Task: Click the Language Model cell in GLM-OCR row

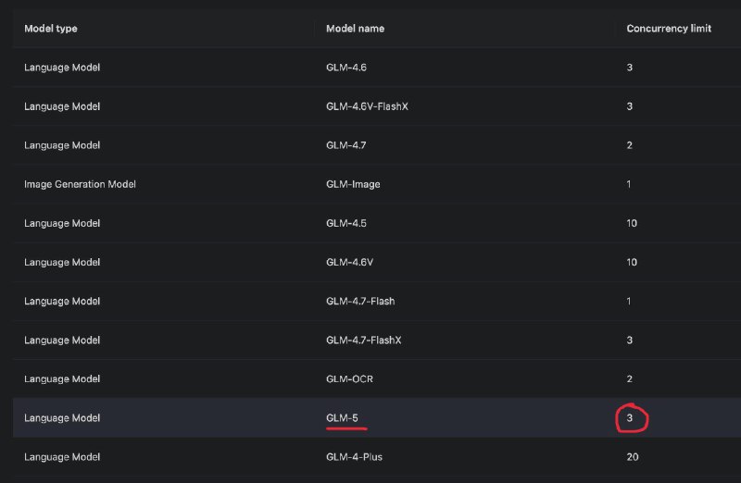Action: [x=62, y=378]
